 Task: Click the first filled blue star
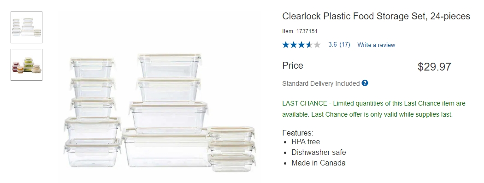(x=286, y=45)
